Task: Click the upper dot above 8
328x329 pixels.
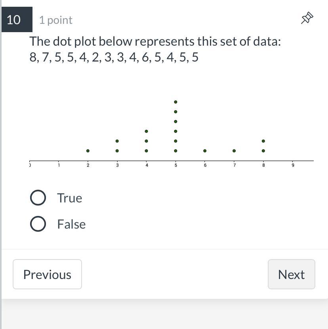Action: (263, 141)
